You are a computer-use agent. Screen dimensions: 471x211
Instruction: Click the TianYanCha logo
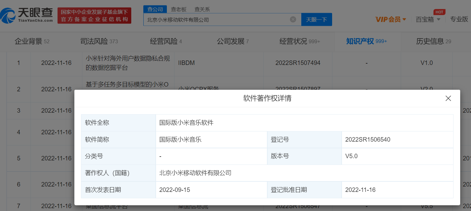27,15
